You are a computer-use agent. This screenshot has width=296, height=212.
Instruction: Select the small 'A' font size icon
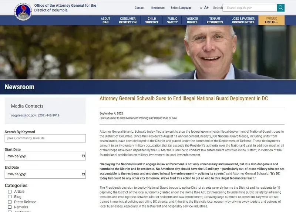201,8
